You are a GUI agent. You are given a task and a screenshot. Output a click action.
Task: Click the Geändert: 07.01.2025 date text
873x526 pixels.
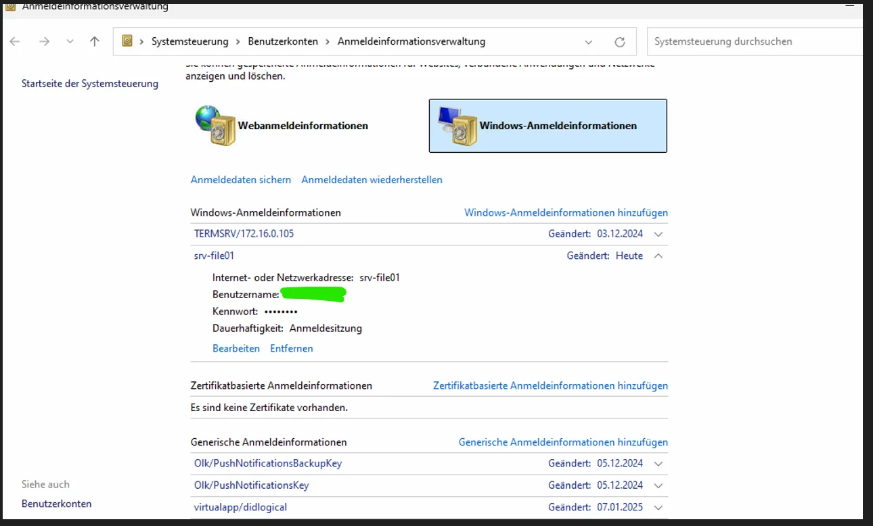[x=596, y=507]
